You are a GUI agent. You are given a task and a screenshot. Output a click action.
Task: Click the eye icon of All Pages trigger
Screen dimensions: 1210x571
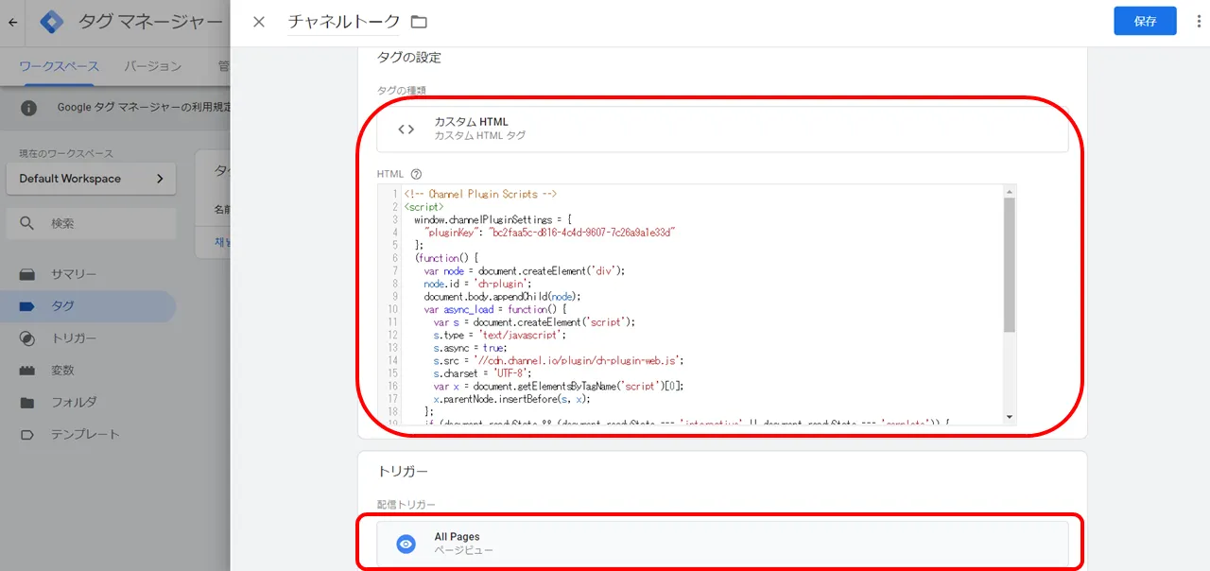point(406,544)
